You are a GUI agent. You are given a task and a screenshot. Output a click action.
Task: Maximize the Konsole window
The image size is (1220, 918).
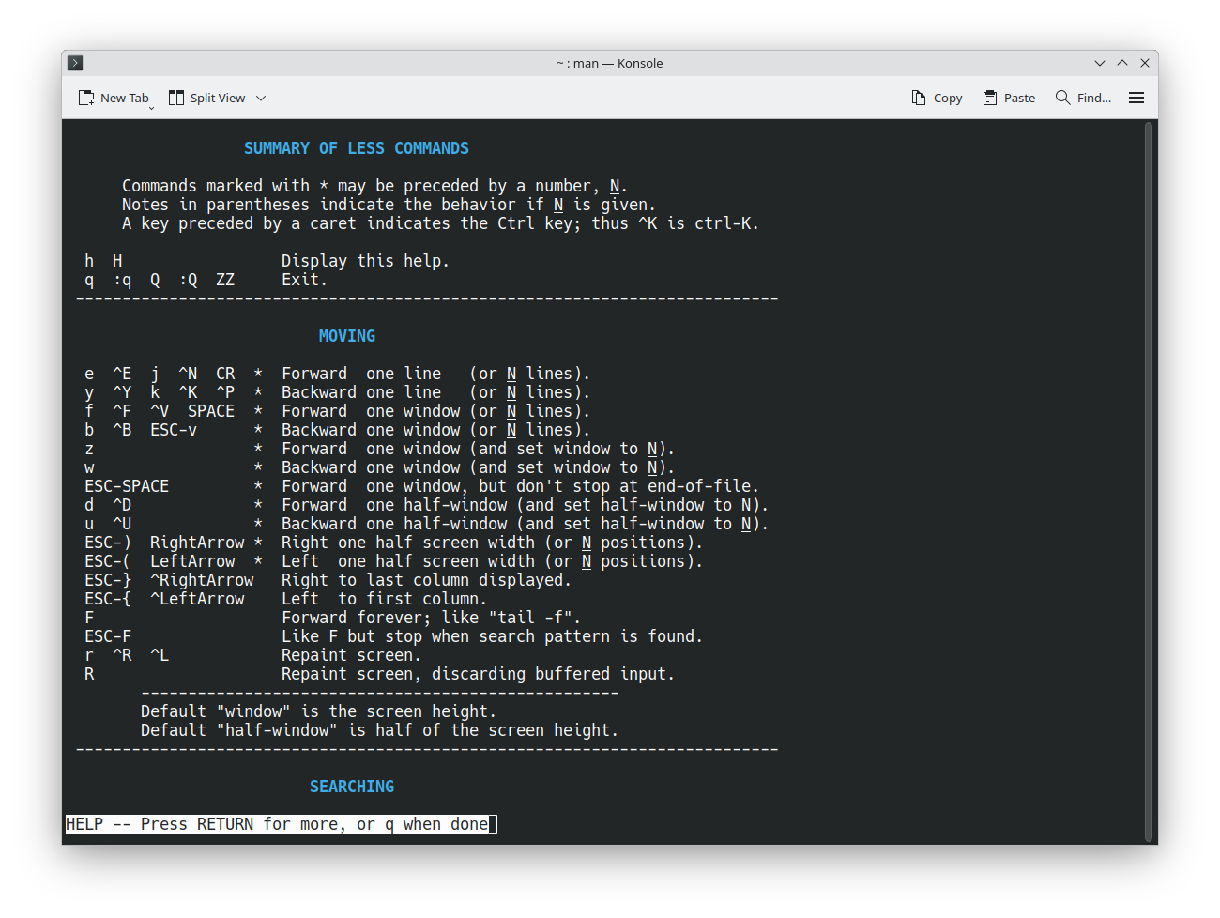1122,63
